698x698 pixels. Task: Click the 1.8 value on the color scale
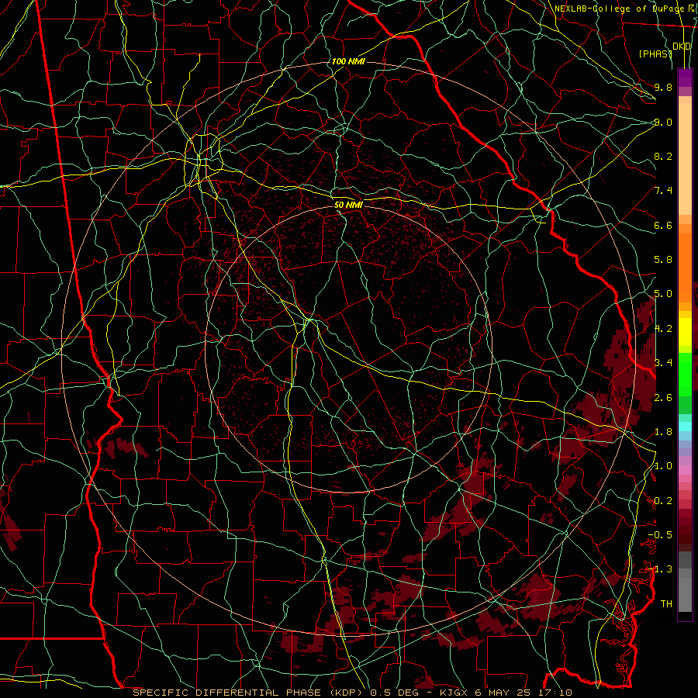663,432
